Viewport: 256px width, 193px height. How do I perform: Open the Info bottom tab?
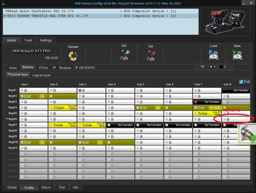75,187
